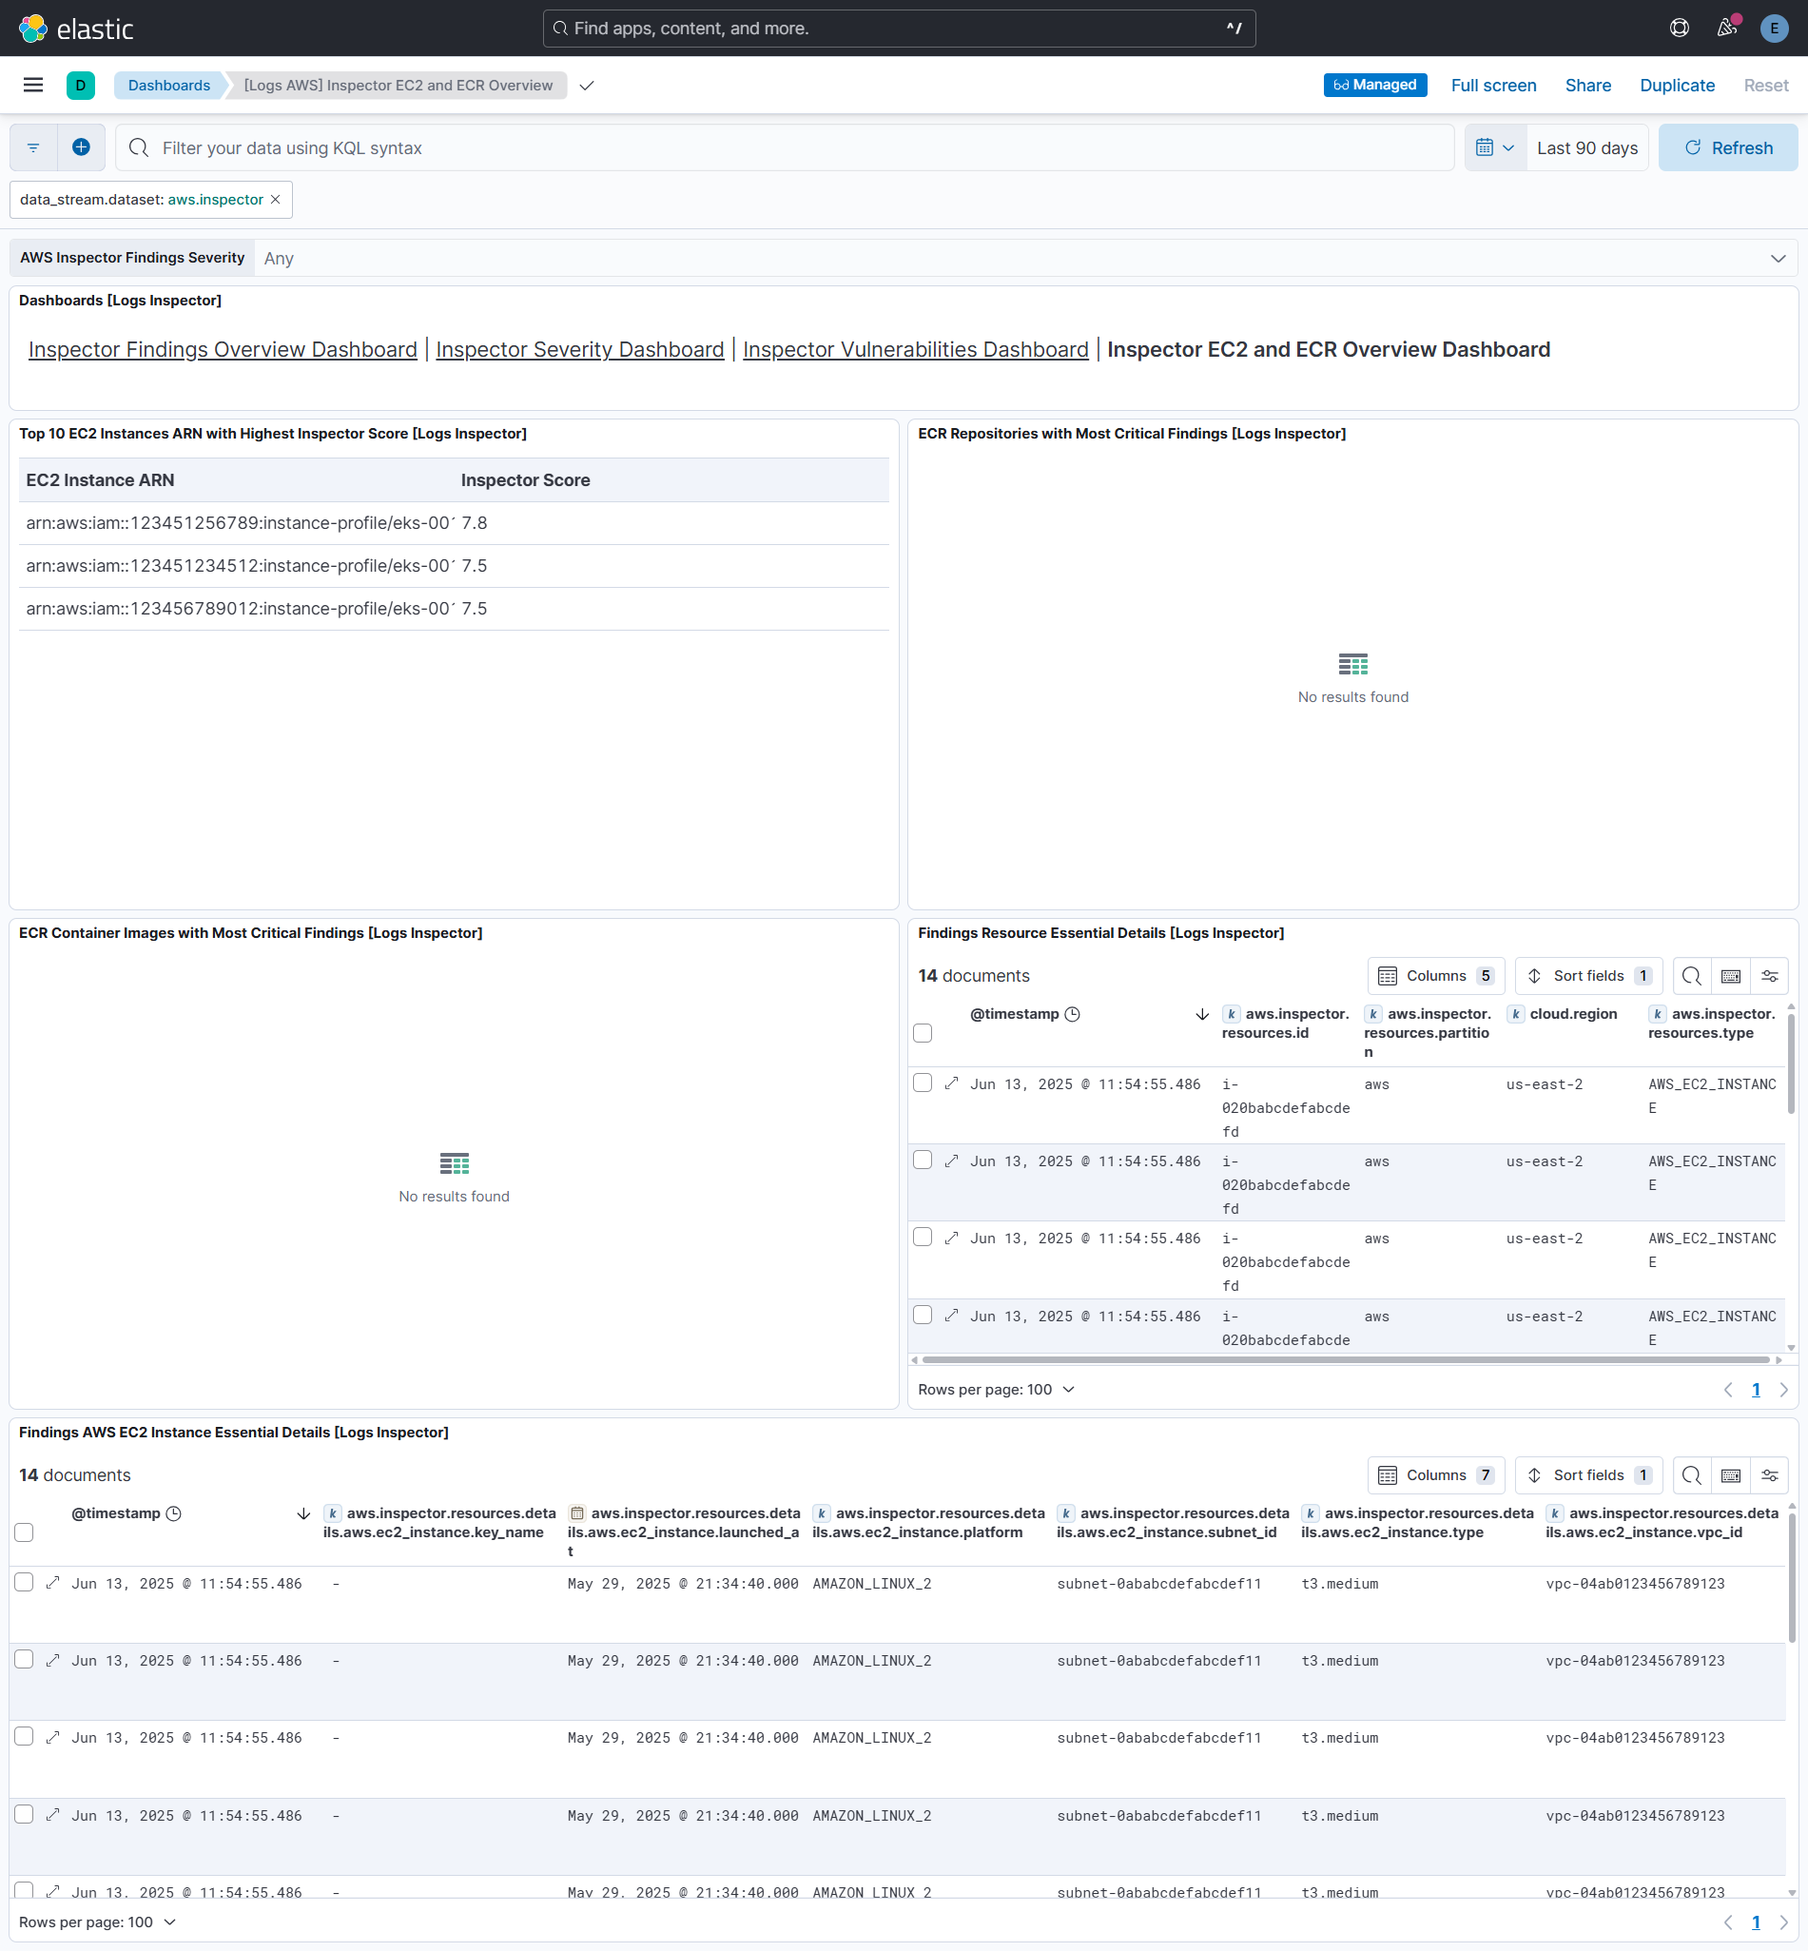Open the main navigation menu

(32, 85)
